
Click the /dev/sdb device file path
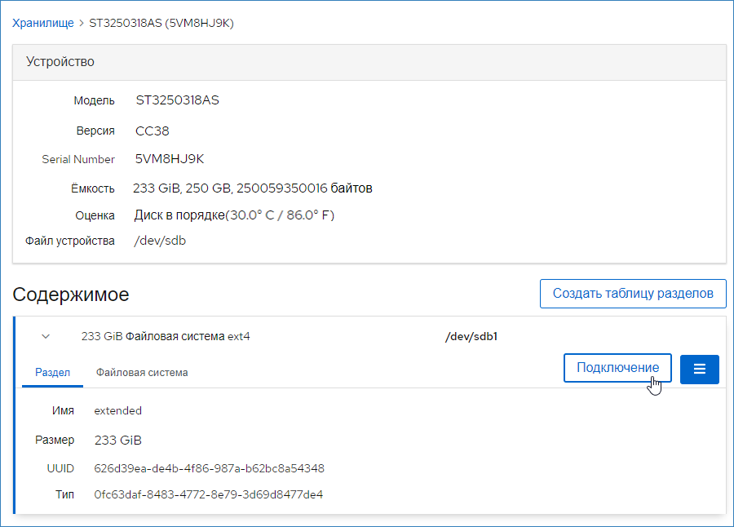pos(160,241)
